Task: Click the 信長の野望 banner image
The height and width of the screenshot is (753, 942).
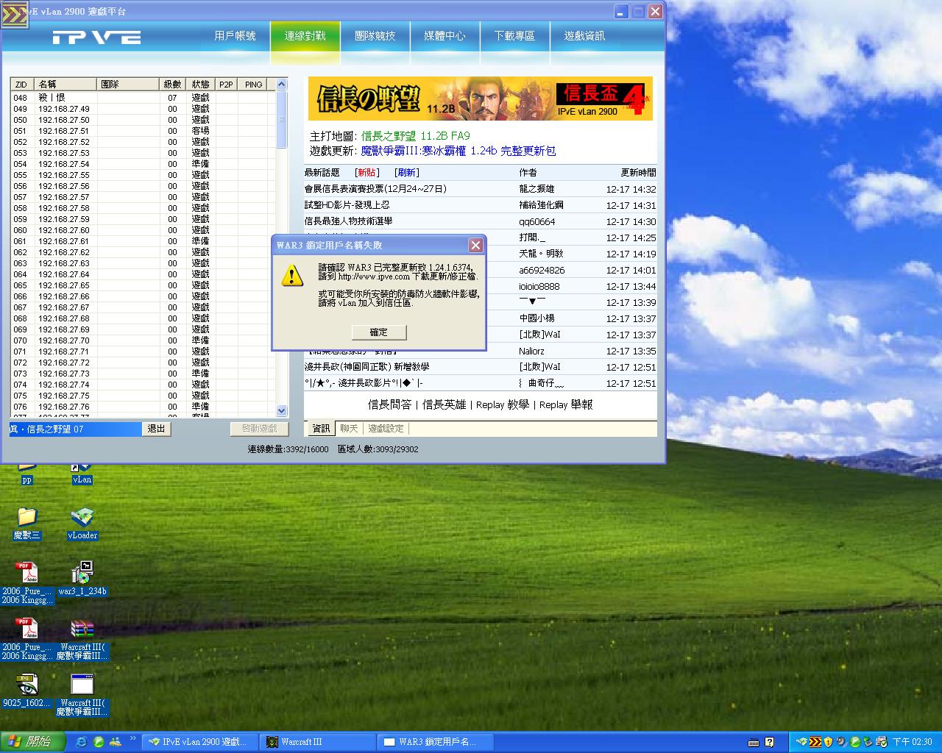Action: [x=480, y=99]
